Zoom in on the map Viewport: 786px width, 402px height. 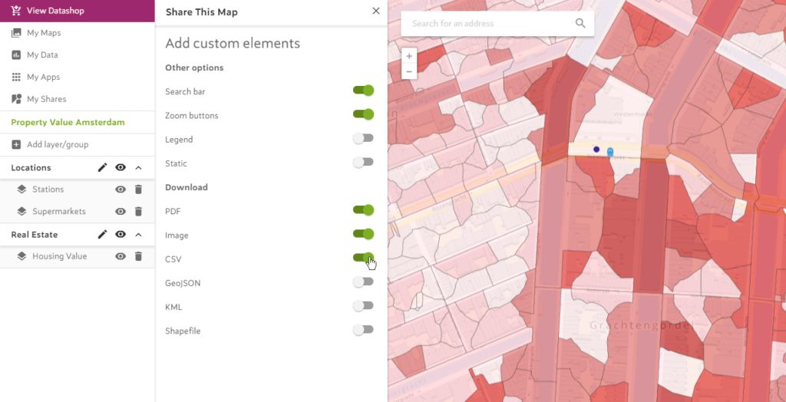click(409, 56)
